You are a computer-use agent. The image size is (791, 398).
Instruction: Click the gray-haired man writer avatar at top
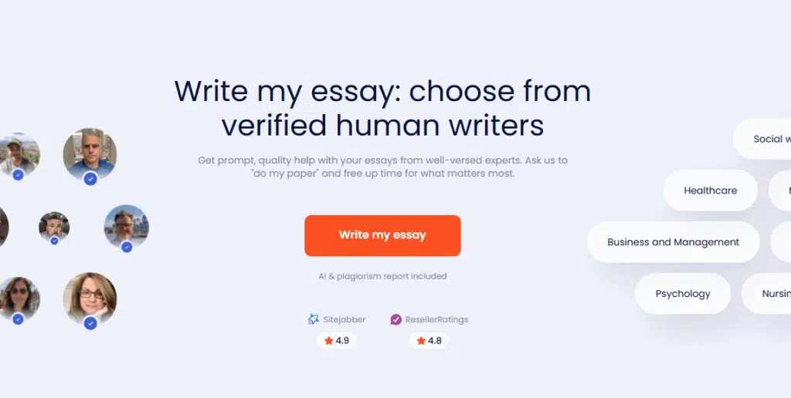90,154
